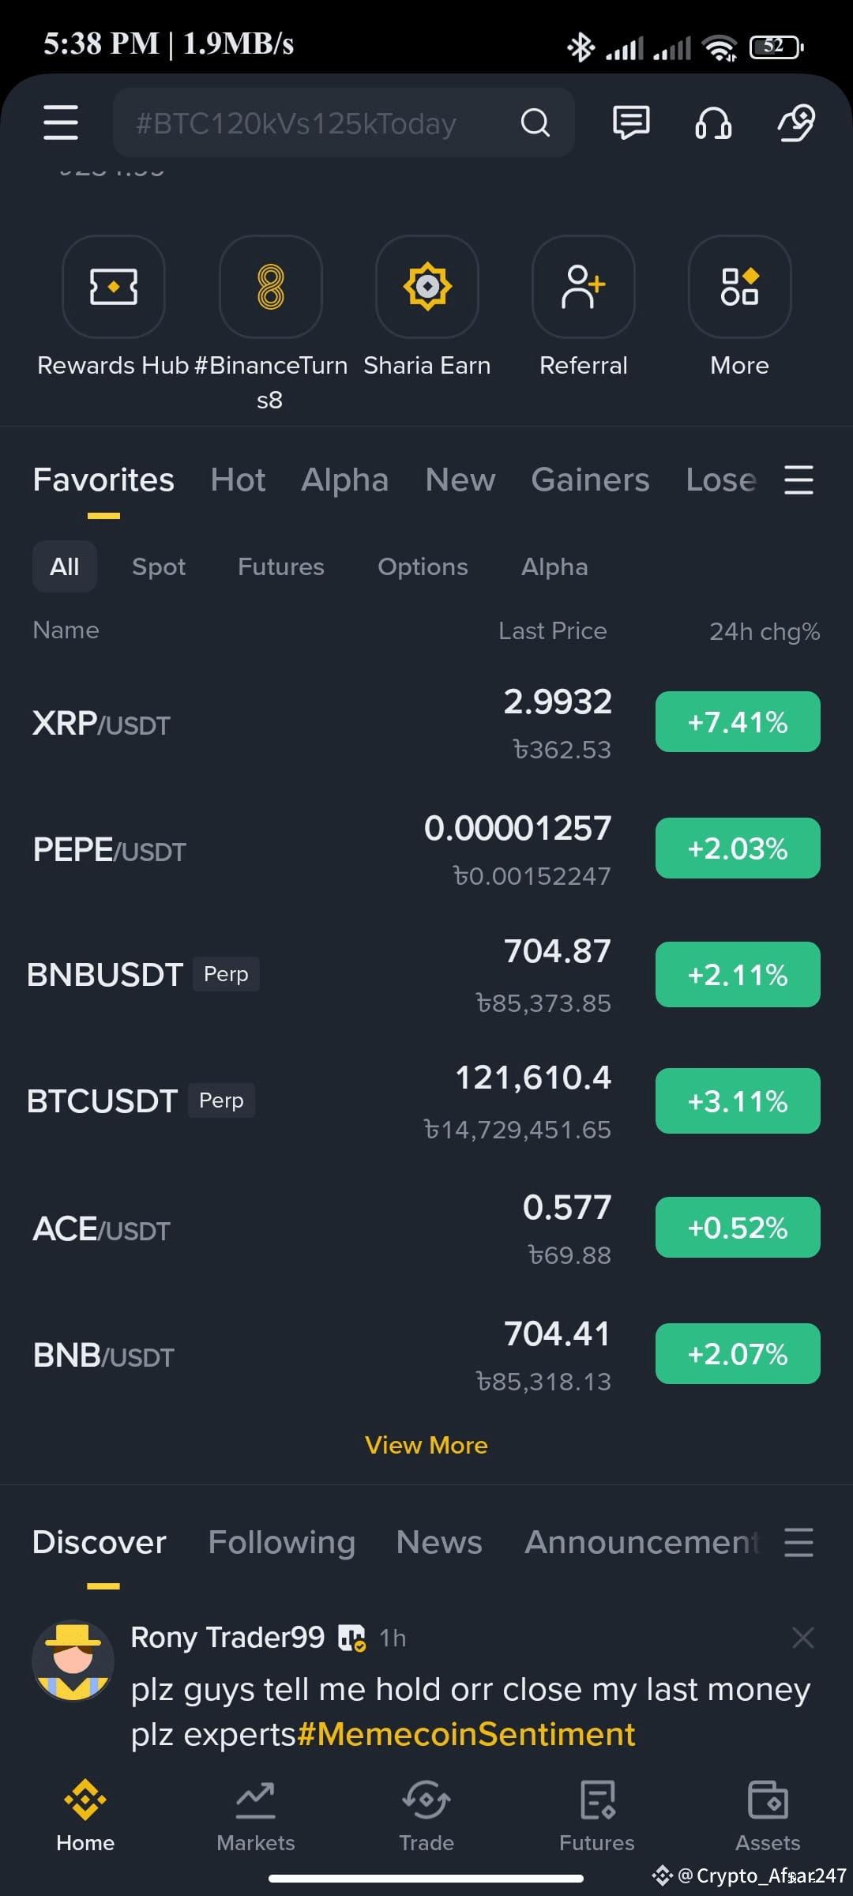
Task: Select the Options filter chip
Action: tap(423, 566)
